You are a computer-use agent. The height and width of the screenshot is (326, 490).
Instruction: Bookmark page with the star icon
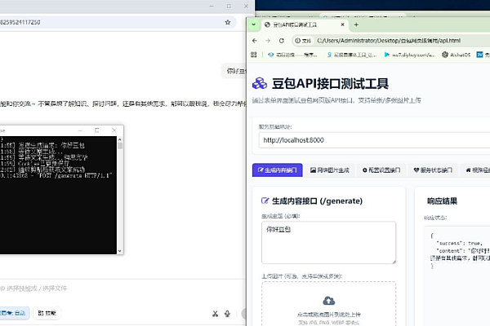pyautogui.click(x=228, y=22)
